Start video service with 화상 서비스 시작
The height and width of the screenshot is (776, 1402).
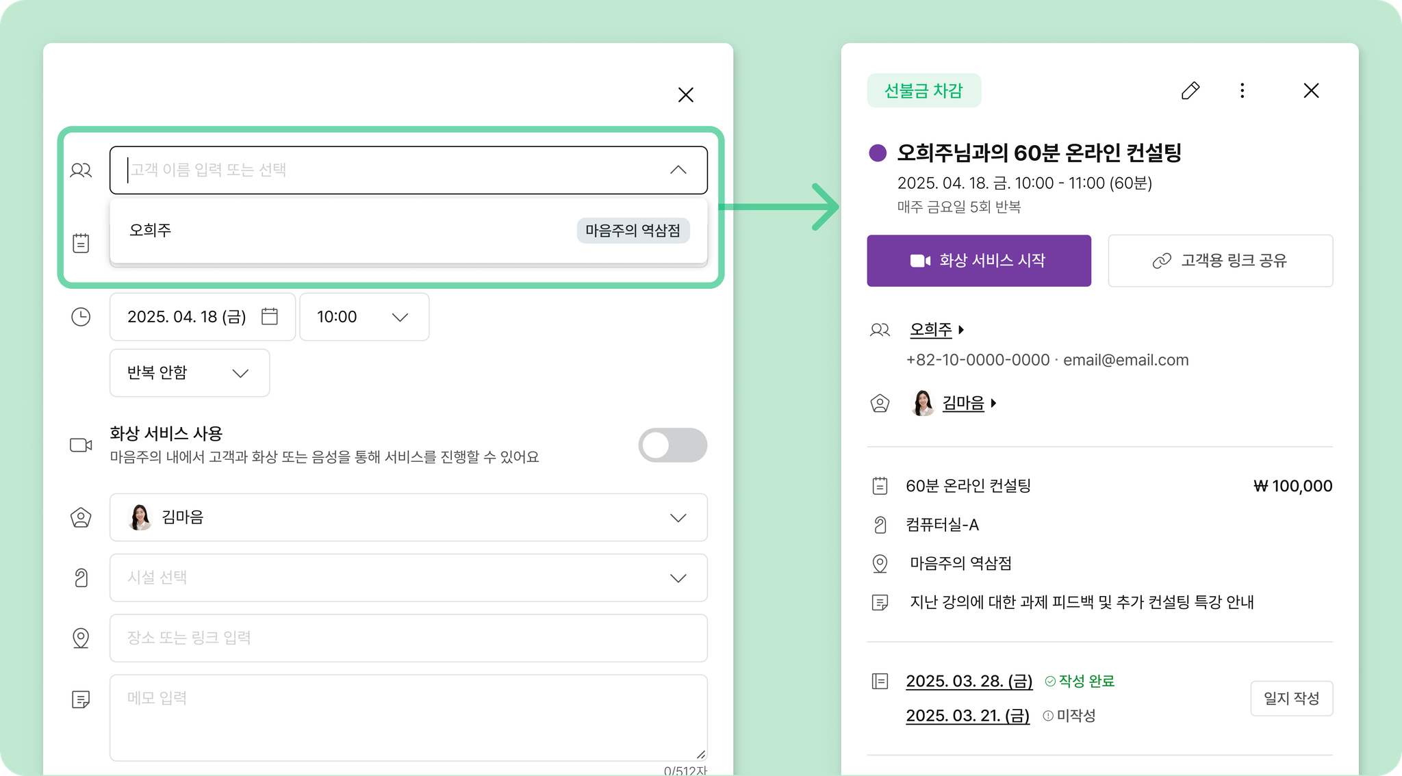pos(979,261)
